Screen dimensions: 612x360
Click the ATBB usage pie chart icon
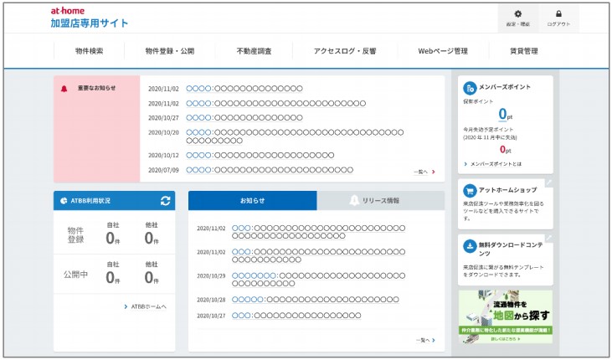click(64, 201)
